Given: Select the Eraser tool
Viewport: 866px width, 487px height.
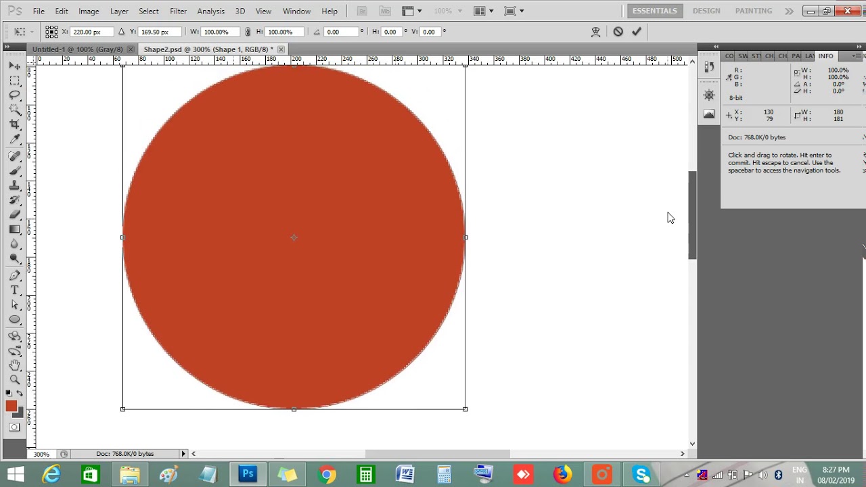Looking at the screenshot, I should coord(14,214).
